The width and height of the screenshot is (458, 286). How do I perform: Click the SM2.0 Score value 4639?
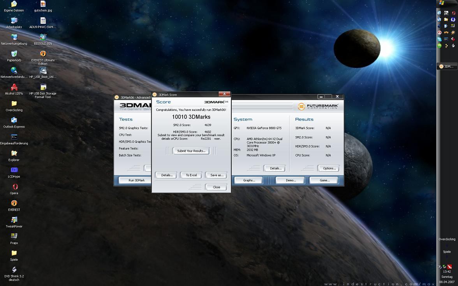[x=208, y=125]
